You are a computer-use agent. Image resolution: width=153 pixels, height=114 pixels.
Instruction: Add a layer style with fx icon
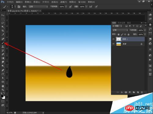122,92
